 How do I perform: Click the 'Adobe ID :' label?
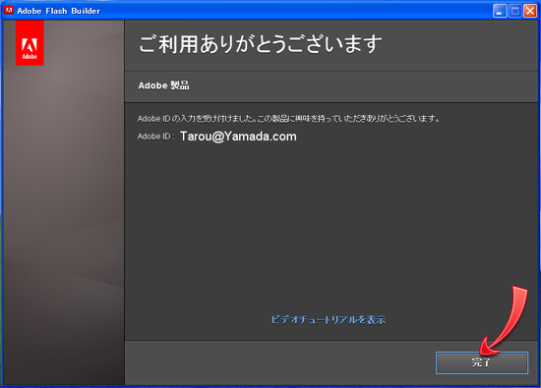point(155,137)
